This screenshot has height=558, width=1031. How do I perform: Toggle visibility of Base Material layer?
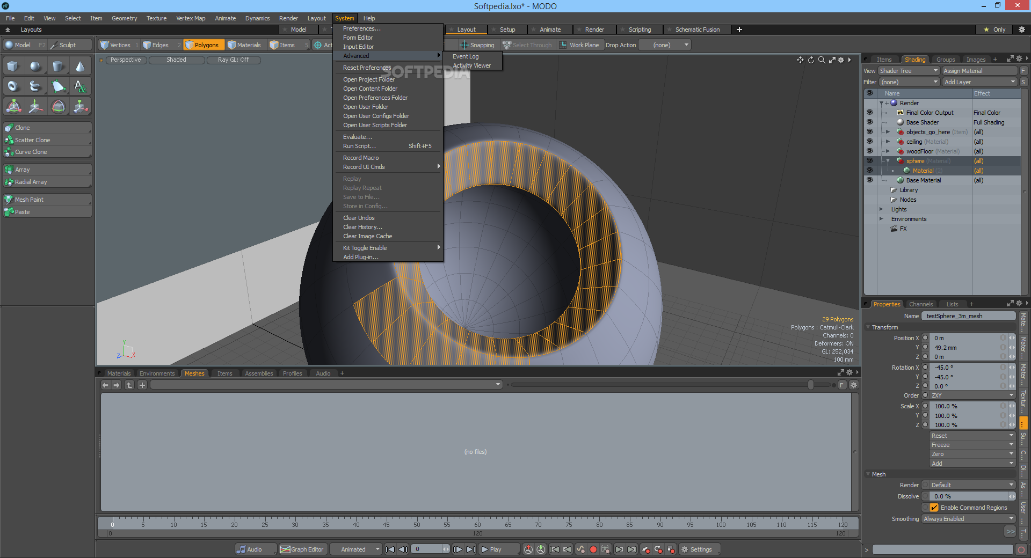coord(869,180)
